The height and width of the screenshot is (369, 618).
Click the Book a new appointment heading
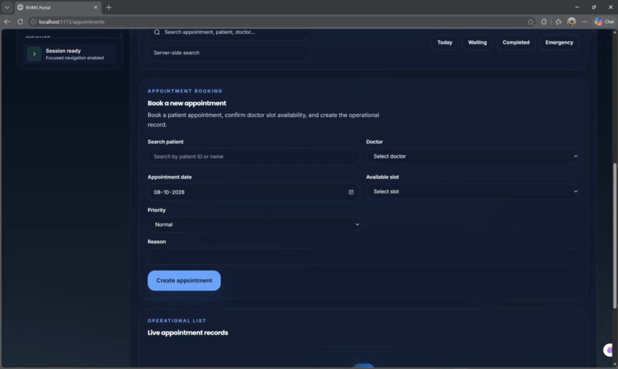click(187, 103)
